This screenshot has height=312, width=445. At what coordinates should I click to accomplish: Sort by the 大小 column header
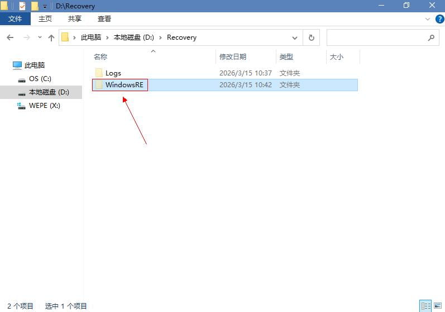tap(337, 57)
